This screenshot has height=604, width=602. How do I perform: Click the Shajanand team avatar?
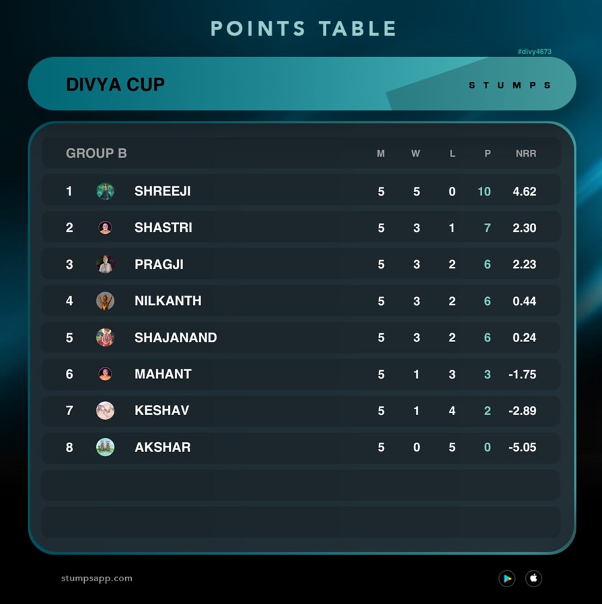105,337
